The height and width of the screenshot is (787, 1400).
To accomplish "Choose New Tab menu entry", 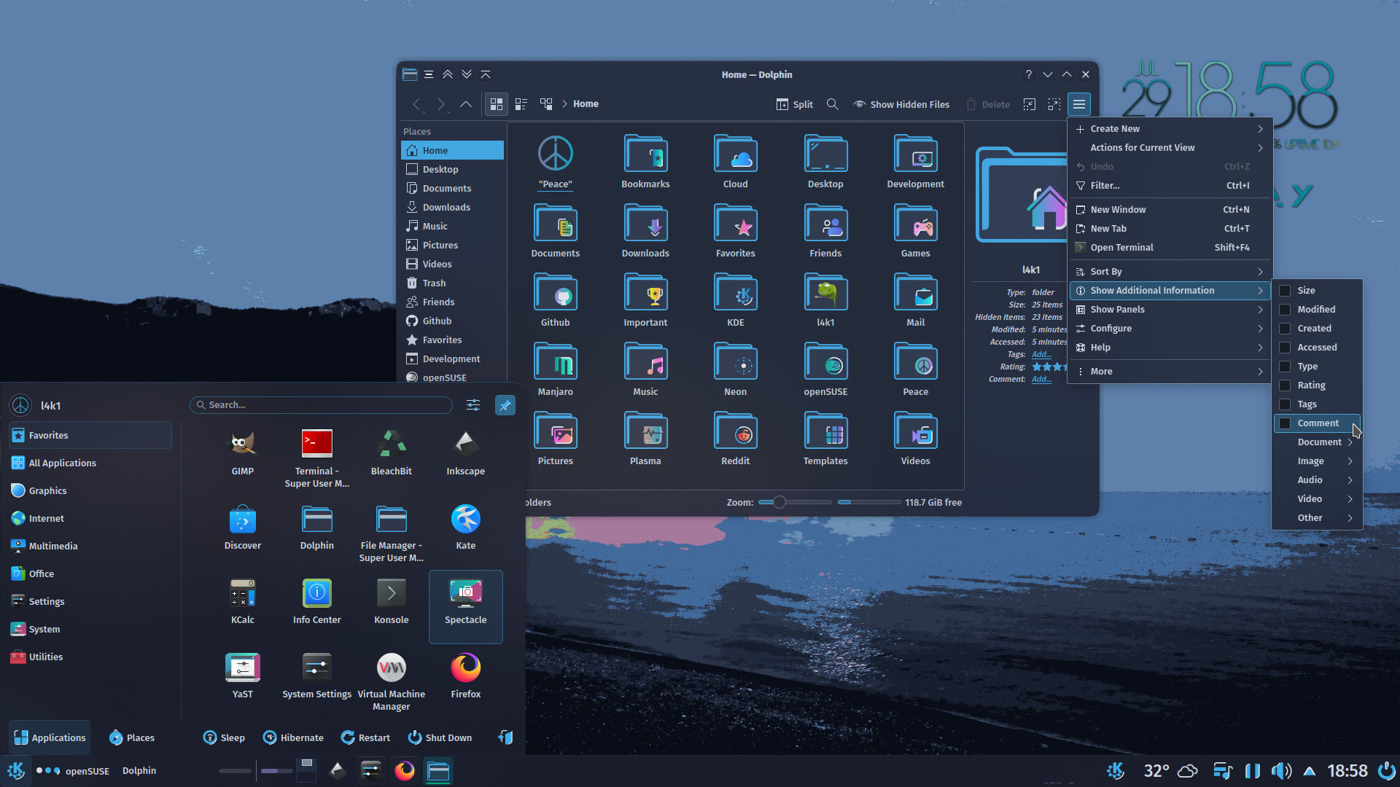I will (x=1170, y=228).
